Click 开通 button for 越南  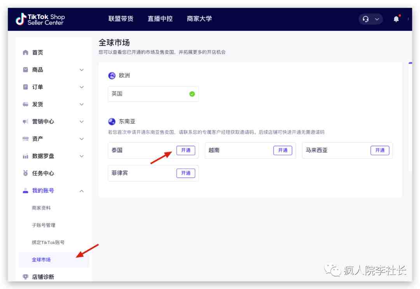tap(283, 150)
